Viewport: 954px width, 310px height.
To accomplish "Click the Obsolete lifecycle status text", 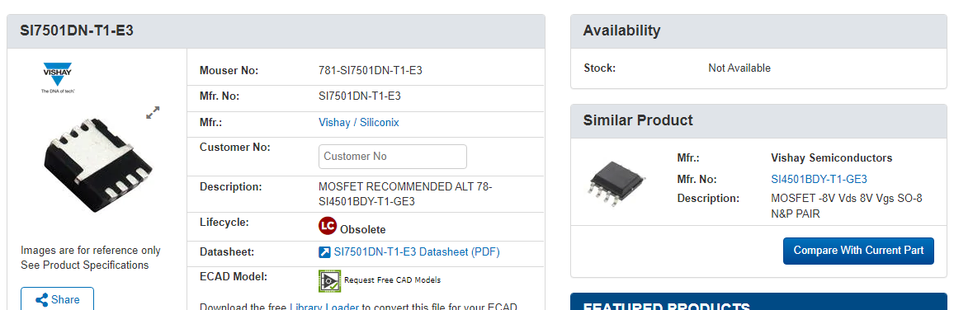I will point(362,230).
